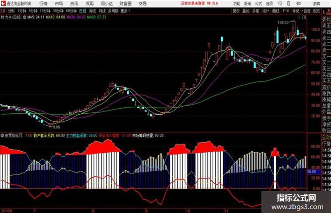Open 公式 formula option
Viewport: 331px width, 213px height.
click(x=258, y=3)
